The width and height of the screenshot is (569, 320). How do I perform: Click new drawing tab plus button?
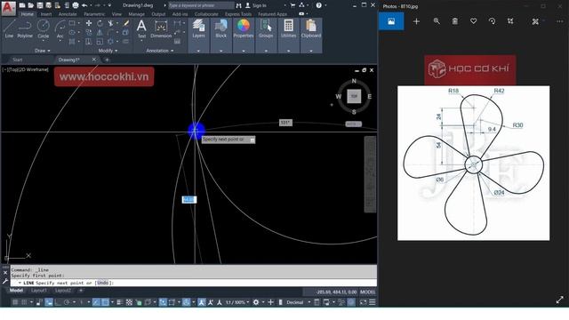107,60
